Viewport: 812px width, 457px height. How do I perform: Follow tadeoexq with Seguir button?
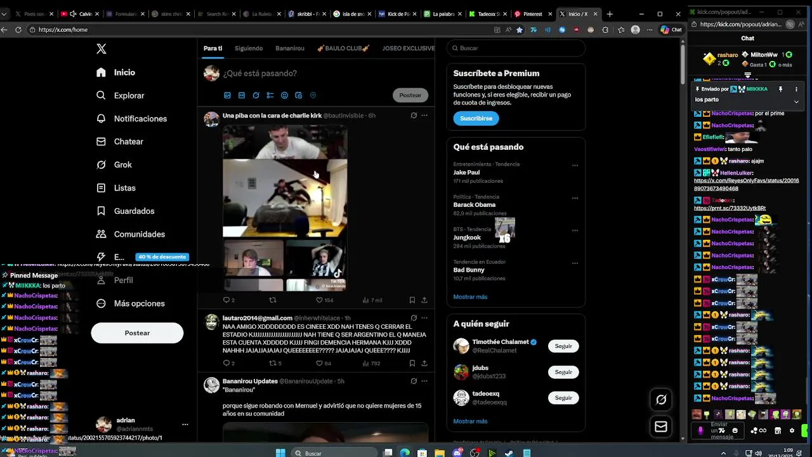point(563,398)
